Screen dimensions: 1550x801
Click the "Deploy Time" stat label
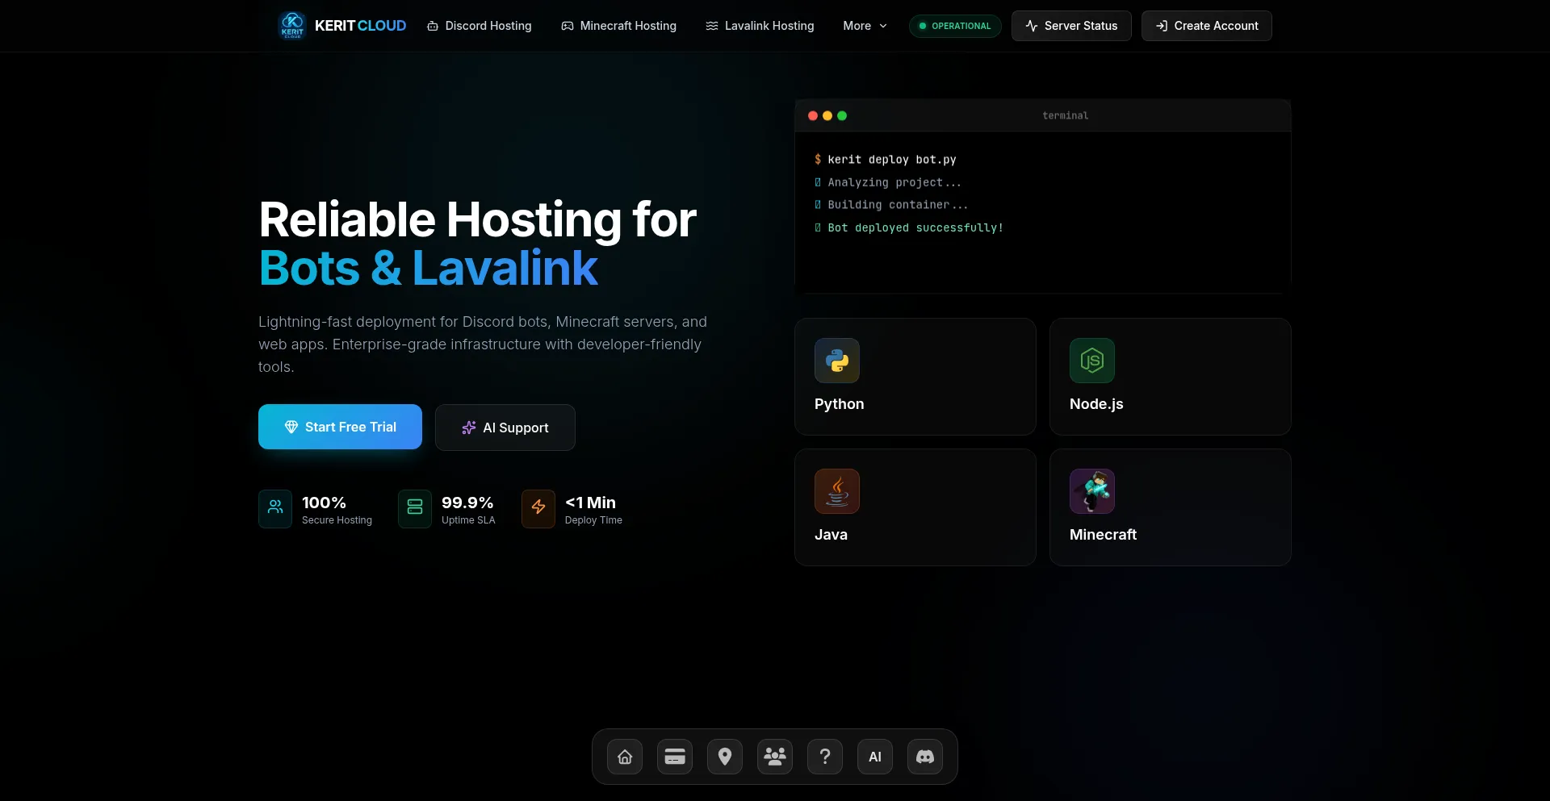pos(593,520)
